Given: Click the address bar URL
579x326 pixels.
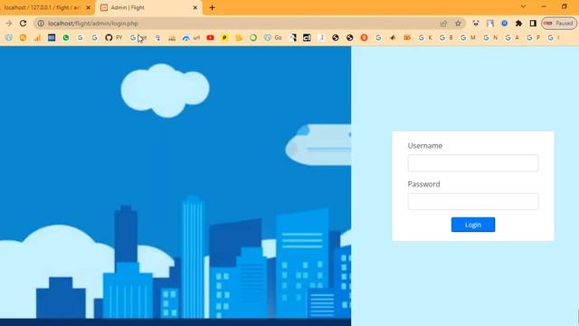Looking at the screenshot, I should 93,24.
